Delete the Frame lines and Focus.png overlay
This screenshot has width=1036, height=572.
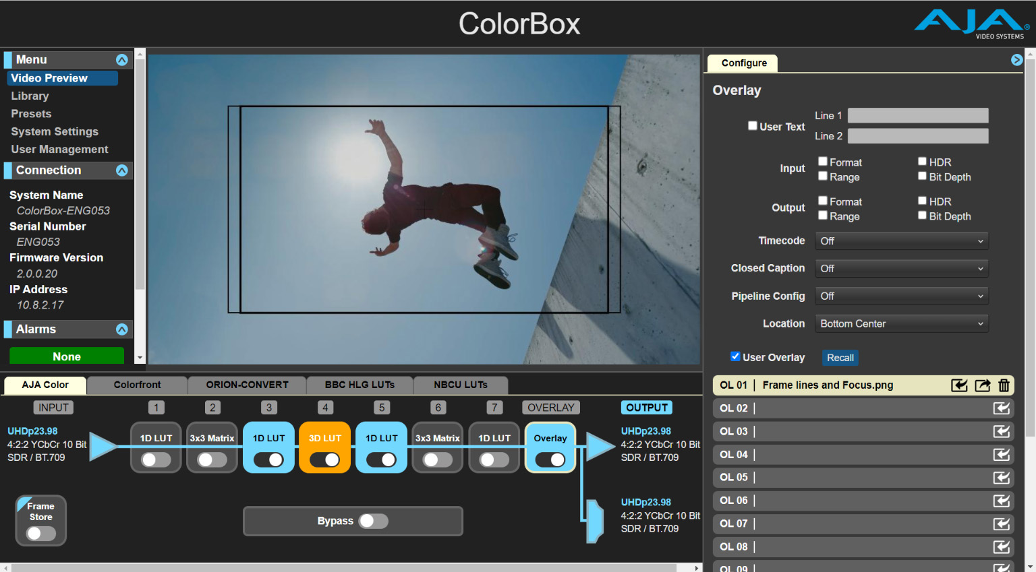(x=1004, y=385)
